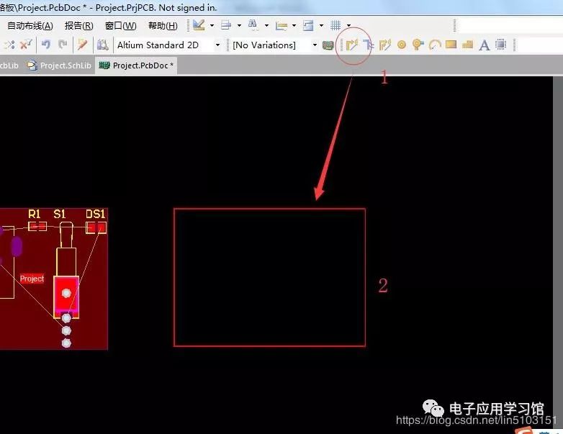
Task: Click the browse library magnifier icon
Action: [103, 45]
